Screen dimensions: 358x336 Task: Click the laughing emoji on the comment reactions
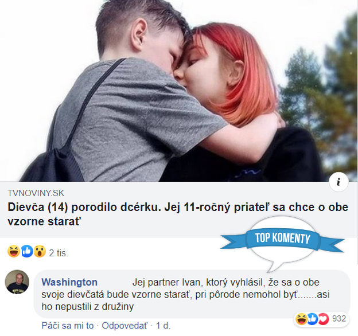click(x=301, y=319)
